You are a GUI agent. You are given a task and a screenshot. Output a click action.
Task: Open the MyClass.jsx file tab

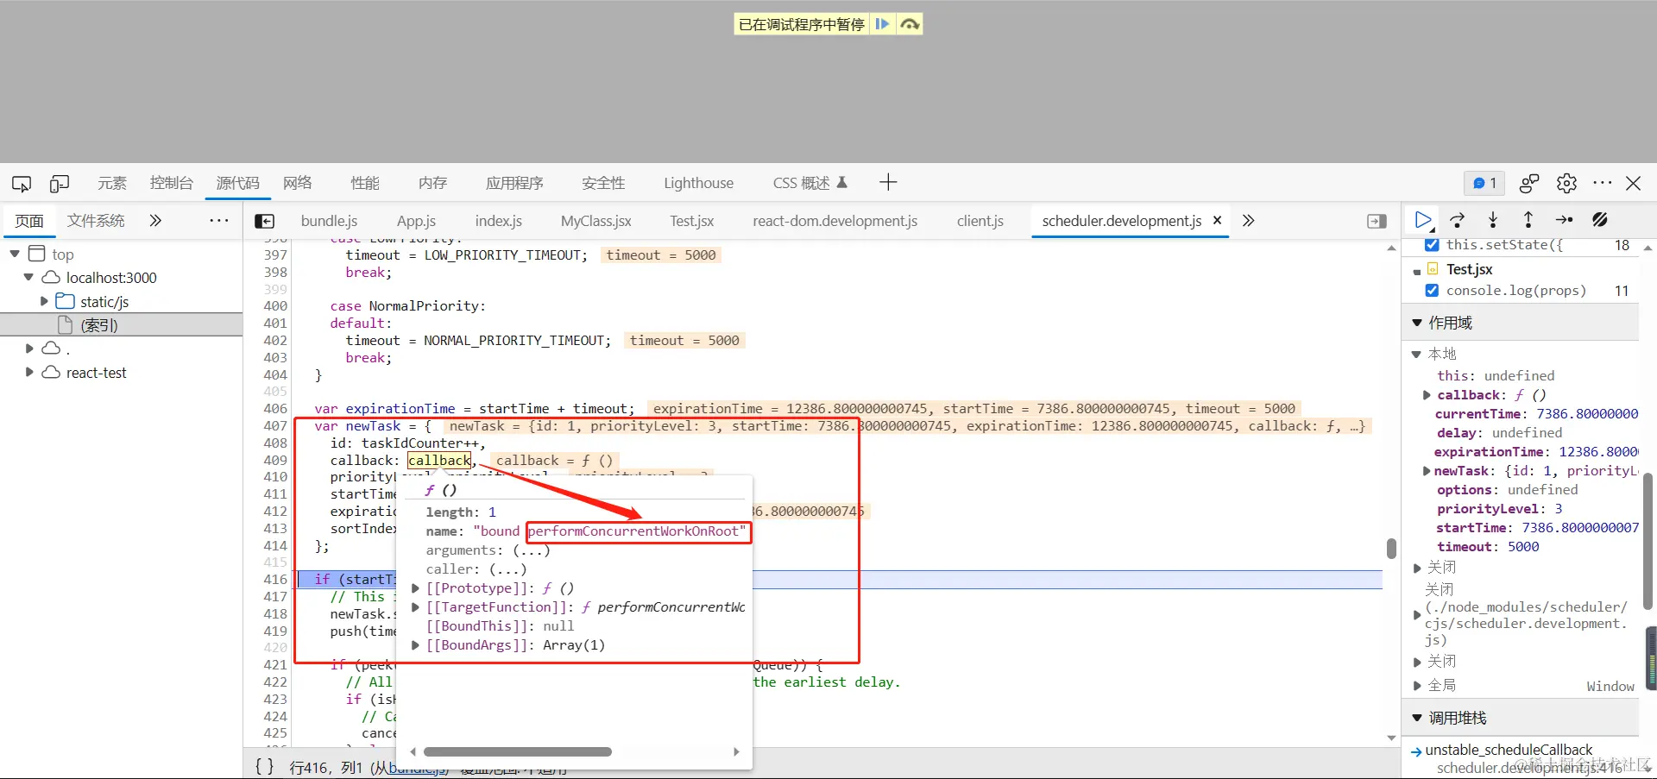[596, 221]
